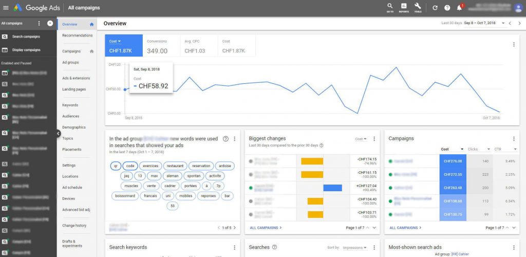526x257 pixels.
Task: Open the notifications bell
Action: 460,8
